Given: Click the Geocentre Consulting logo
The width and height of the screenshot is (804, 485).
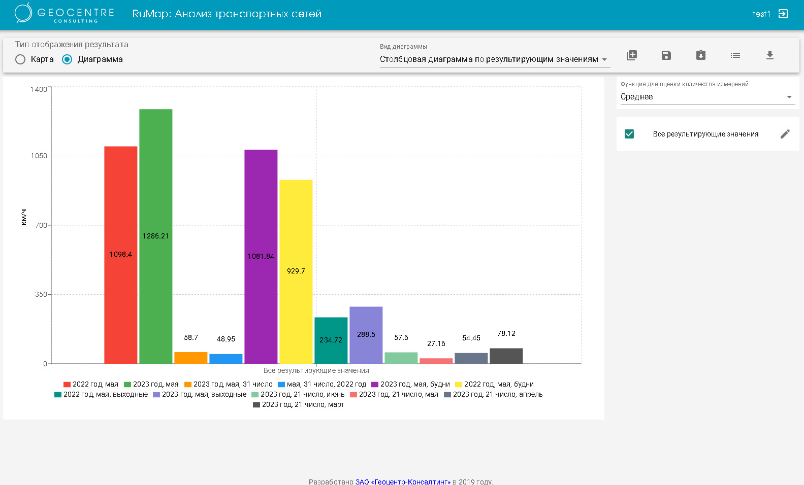Looking at the screenshot, I should pyautogui.click(x=64, y=14).
